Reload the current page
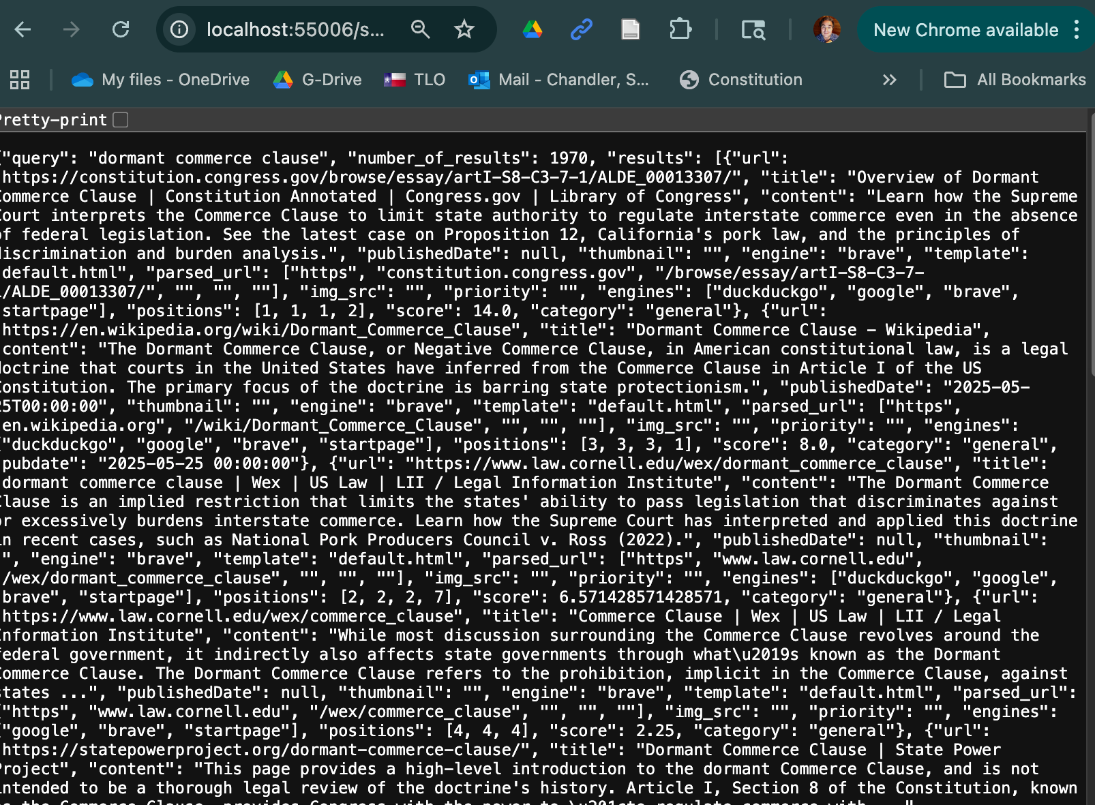Screen dimensions: 1095x805 pyautogui.click(x=121, y=29)
